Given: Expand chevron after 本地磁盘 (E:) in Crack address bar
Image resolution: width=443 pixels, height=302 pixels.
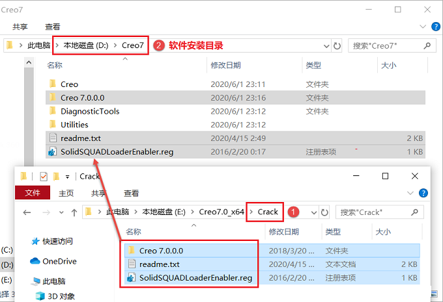Looking at the screenshot, I should (x=192, y=212).
